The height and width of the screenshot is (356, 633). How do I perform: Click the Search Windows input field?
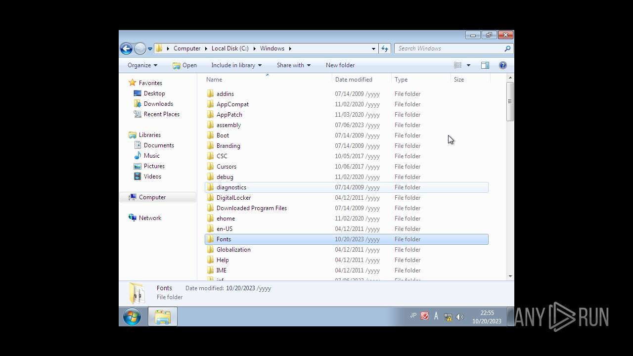pos(449,48)
